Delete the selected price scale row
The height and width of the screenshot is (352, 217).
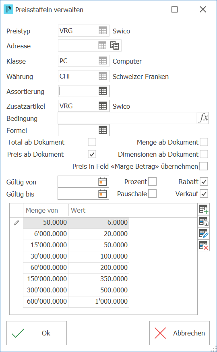pyautogui.click(x=204, y=245)
